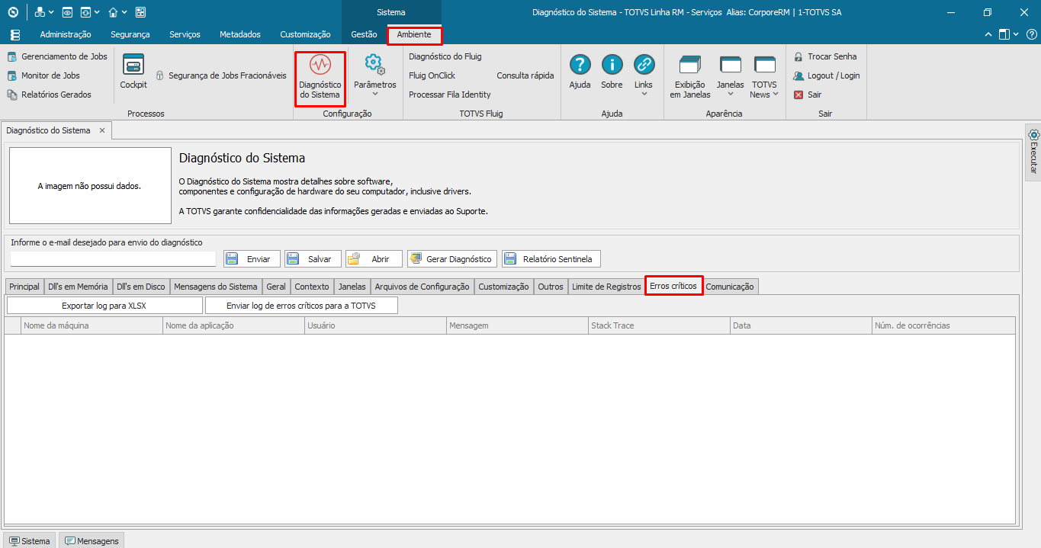The height and width of the screenshot is (548, 1041).
Task: Open Monitor de Jobs
Action: pyautogui.click(x=43, y=75)
